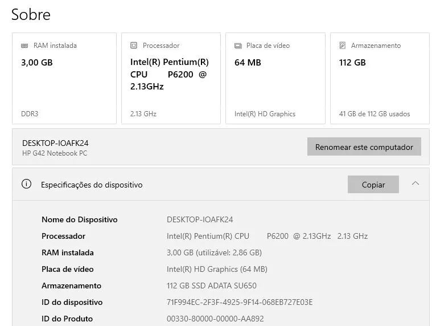The image size is (432, 326).
Task: Click the 112 GB SSD ADATA SU650 value
Action: point(212,286)
